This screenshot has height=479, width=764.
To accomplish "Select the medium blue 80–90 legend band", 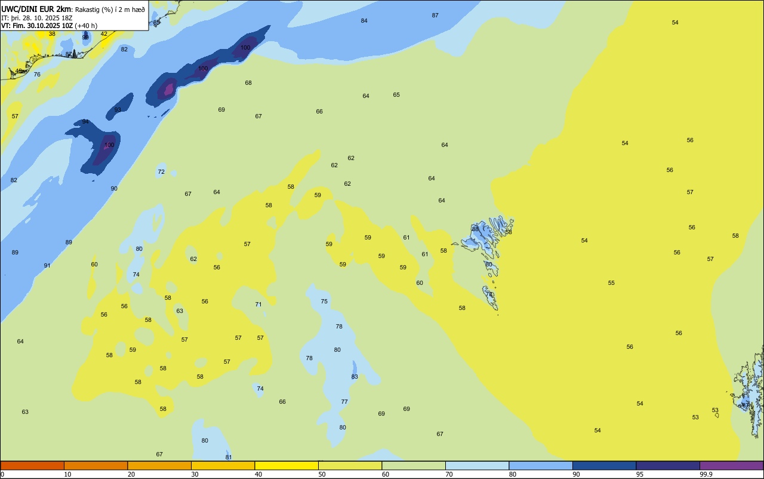I will click(541, 465).
